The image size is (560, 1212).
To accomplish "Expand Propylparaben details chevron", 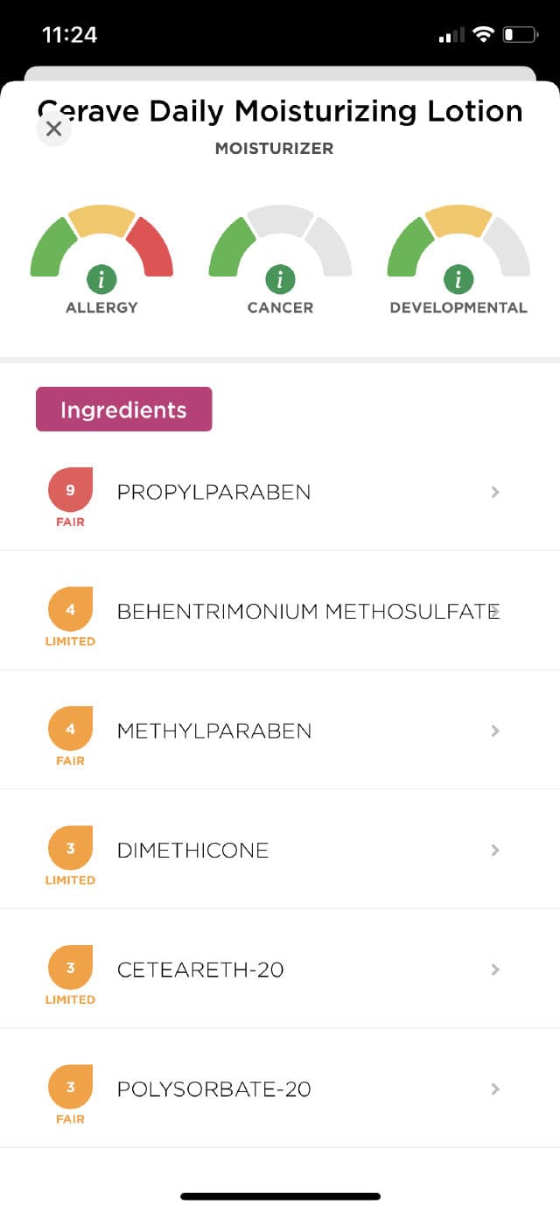I will tap(495, 492).
